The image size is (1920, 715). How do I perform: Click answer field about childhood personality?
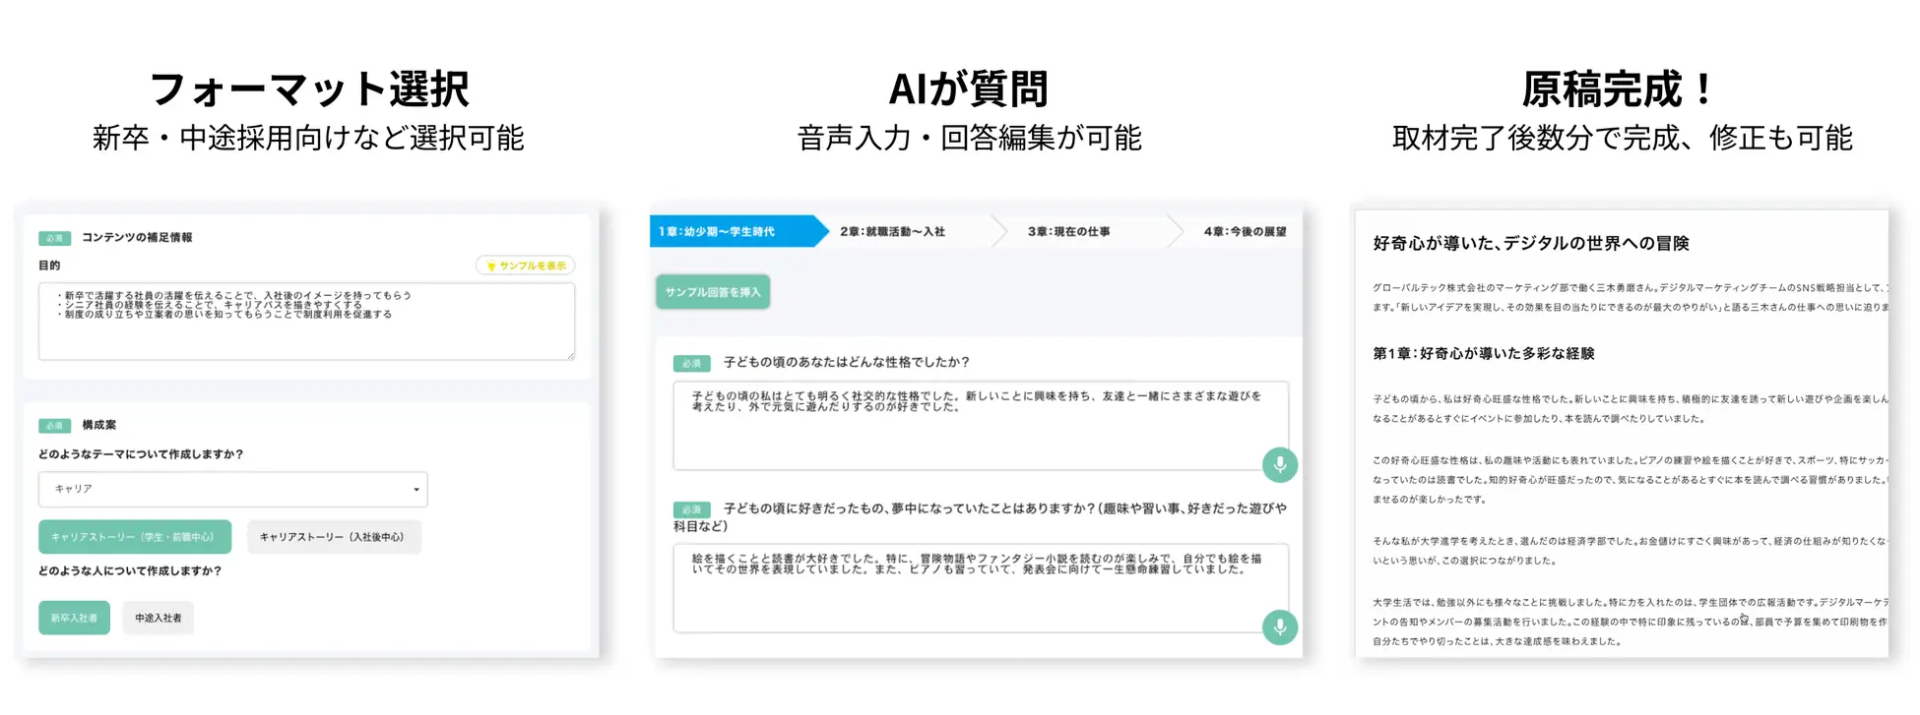pos(981,426)
